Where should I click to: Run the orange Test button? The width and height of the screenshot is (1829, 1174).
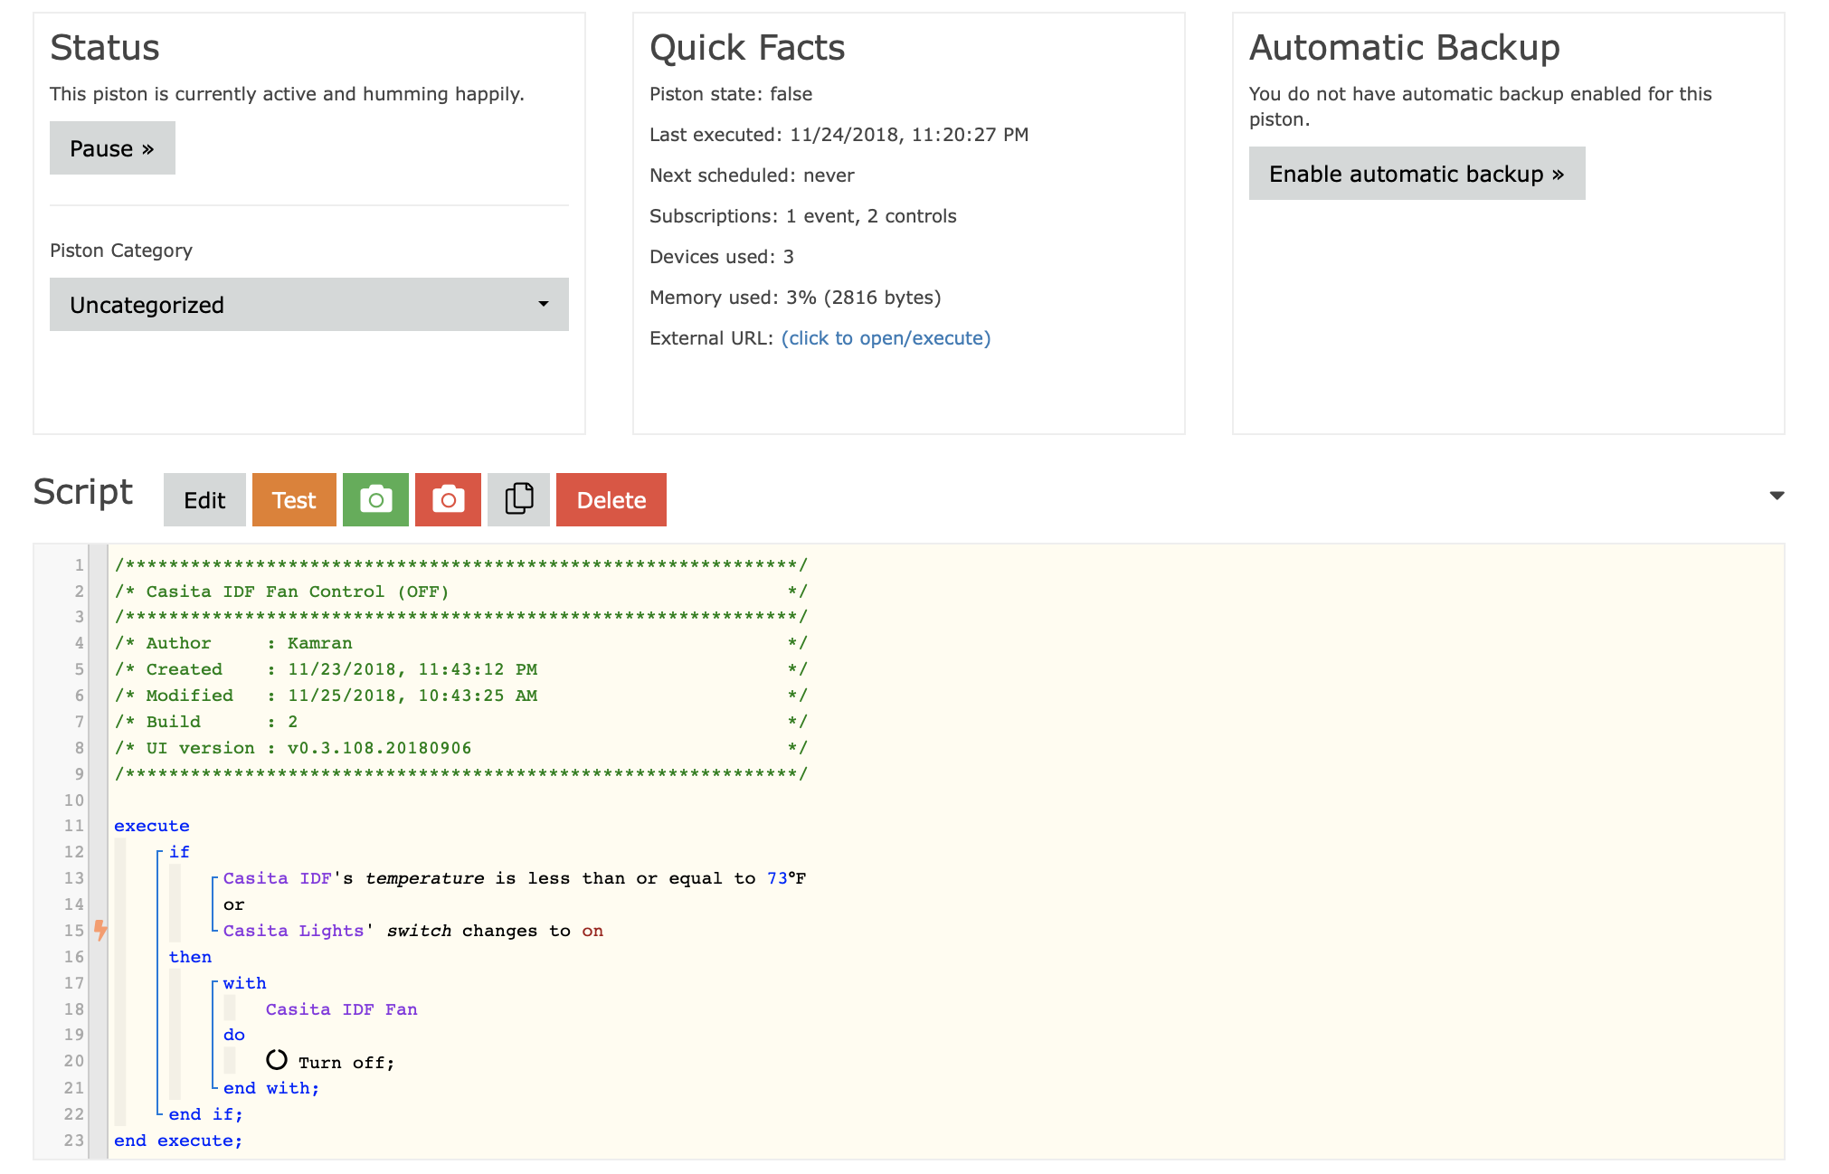pos(294,499)
